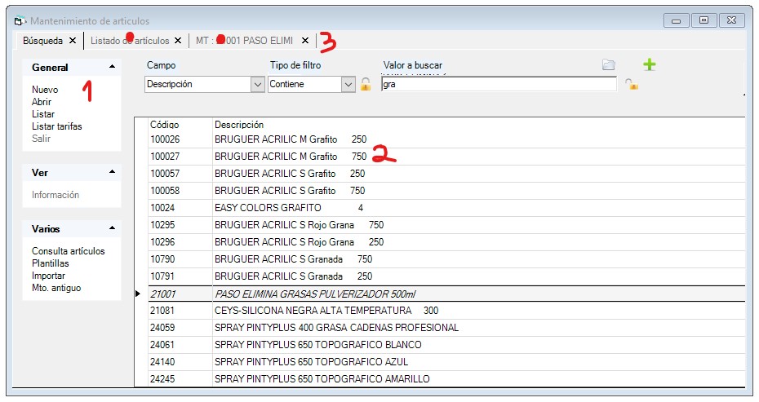This screenshot has width=759, height=402.
Task: Select row with code 100026
Action: click(446, 139)
